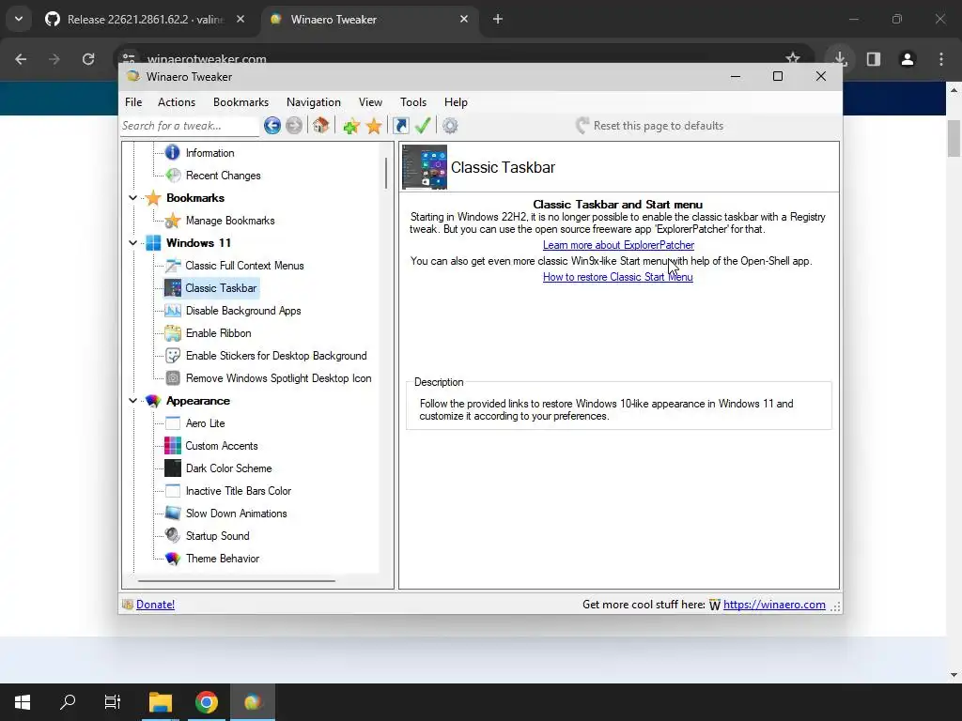This screenshot has height=721, width=962.
Task: Click the Inactive Title Bars Color icon
Action: (173, 491)
